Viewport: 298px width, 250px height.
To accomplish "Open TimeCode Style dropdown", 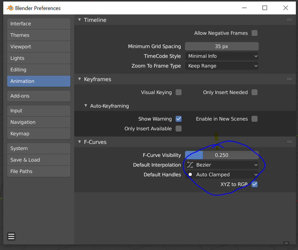I will [222, 56].
